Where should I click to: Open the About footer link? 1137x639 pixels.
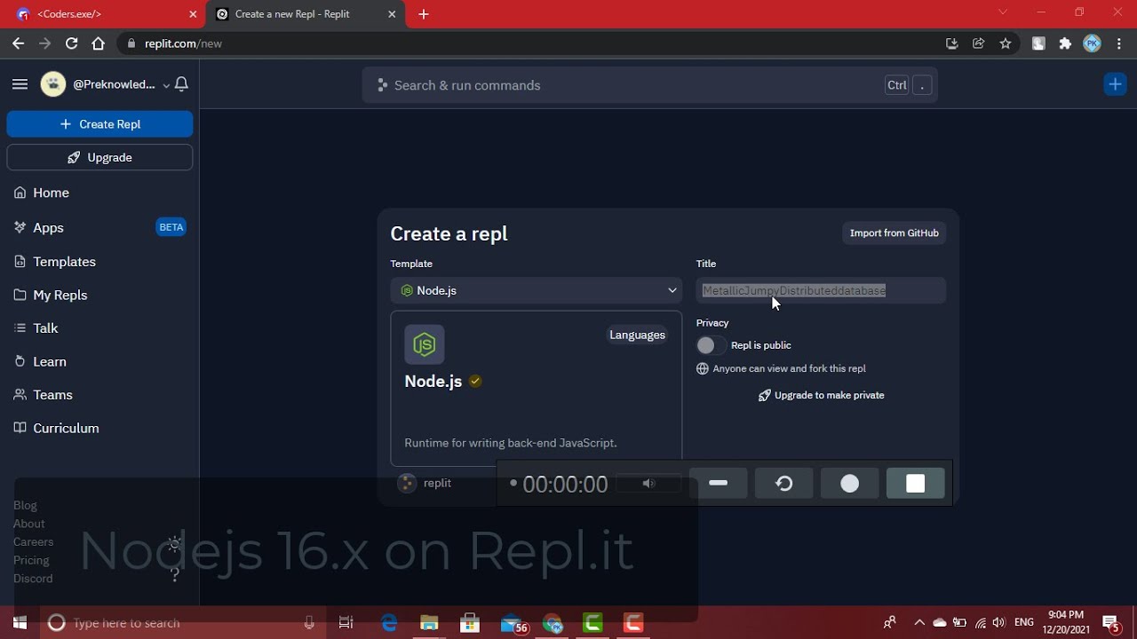pyautogui.click(x=28, y=524)
